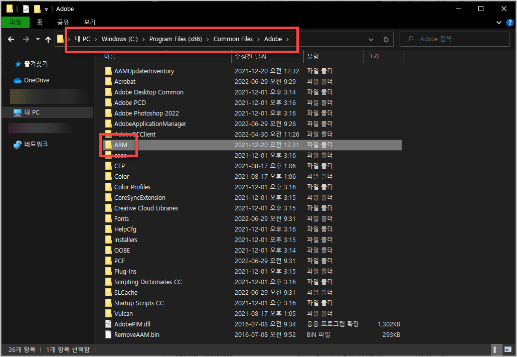Click the CoreSyncExtension folder icon

tap(108, 198)
